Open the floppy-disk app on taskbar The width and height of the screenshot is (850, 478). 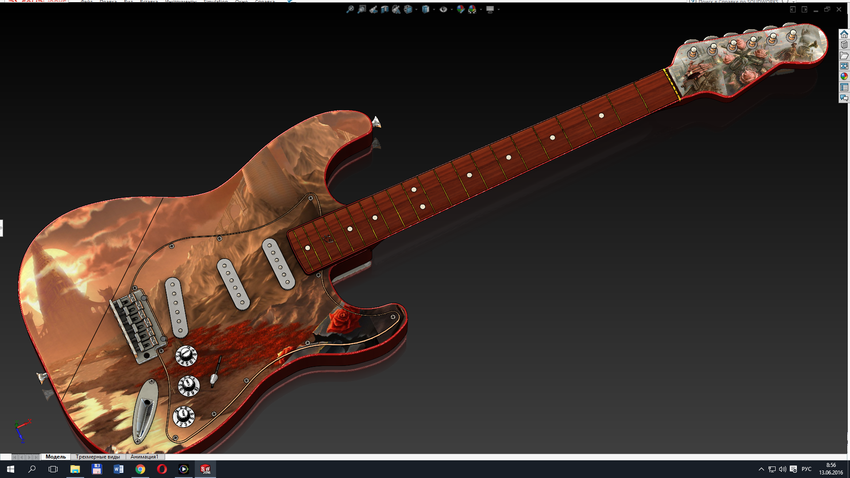click(97, 469)
